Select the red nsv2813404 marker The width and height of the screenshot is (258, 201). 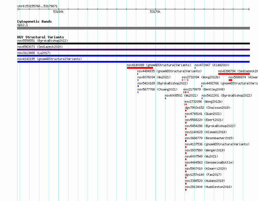pyautogui.click(x=186, y=190)
